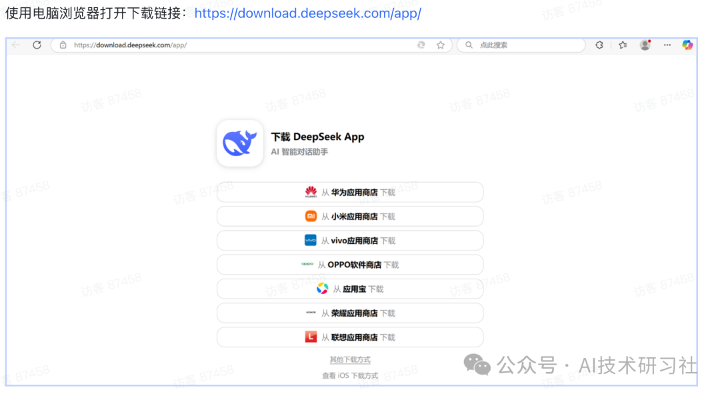Viewport: 720px width, 394px height.
Task: Open the favorites list icon
Action: (x=623, y=45)
